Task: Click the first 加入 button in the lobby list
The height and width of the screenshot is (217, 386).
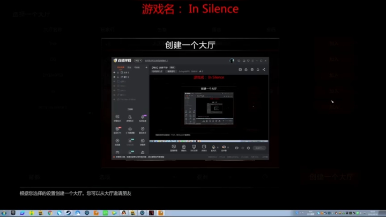Action: click(x=334, y=44)
